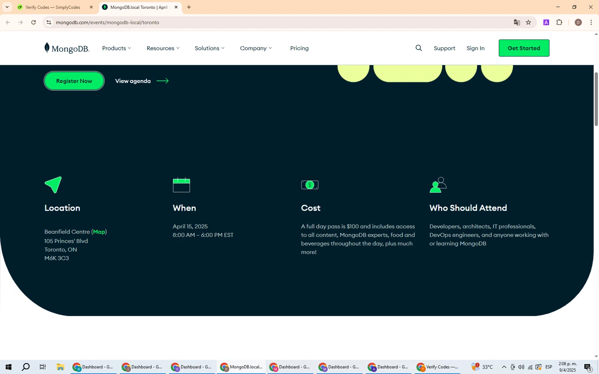Click the green Location arrow icon

[53, 185]
